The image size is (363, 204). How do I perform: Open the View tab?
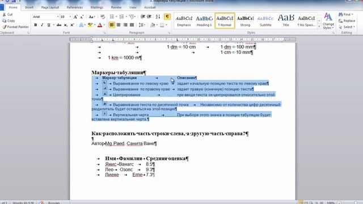point(133,7)
